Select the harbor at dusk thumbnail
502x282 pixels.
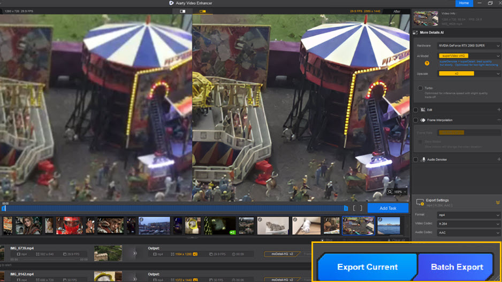[154, 225]
